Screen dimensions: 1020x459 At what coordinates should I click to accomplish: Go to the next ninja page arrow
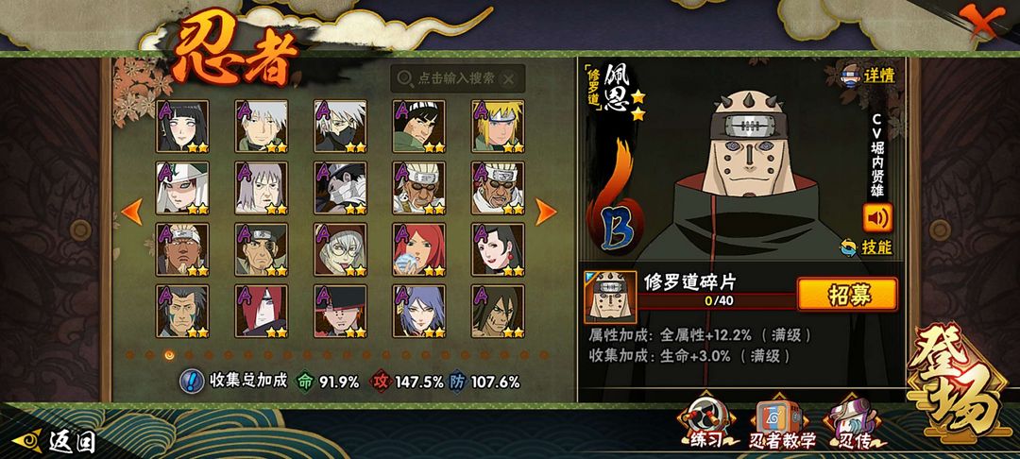click(x=545, y=212)
